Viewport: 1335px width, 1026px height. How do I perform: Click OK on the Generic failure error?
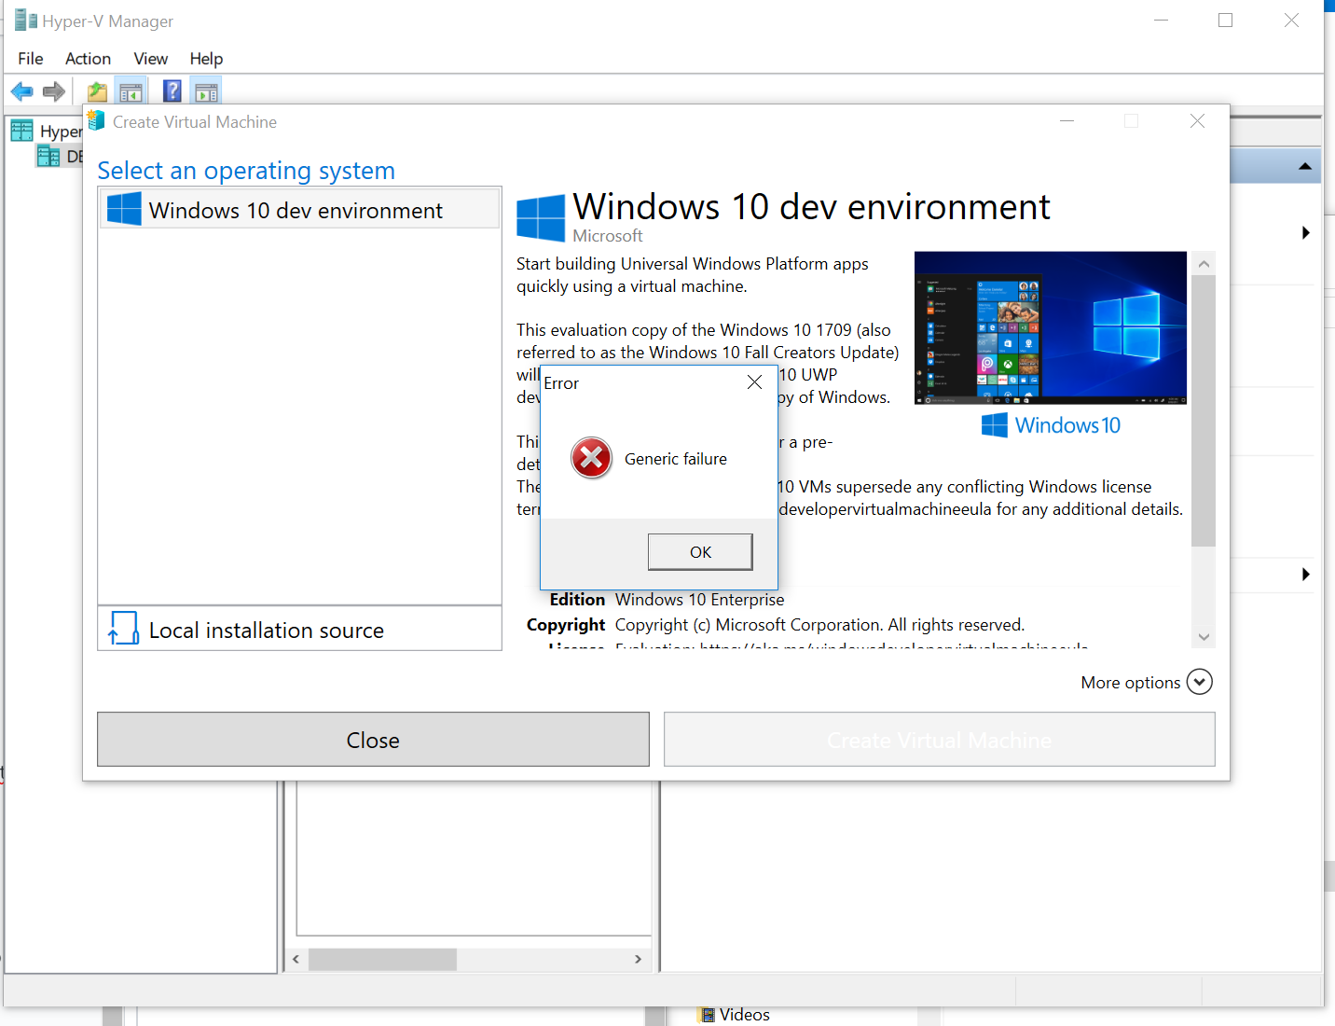pos(700,551)
